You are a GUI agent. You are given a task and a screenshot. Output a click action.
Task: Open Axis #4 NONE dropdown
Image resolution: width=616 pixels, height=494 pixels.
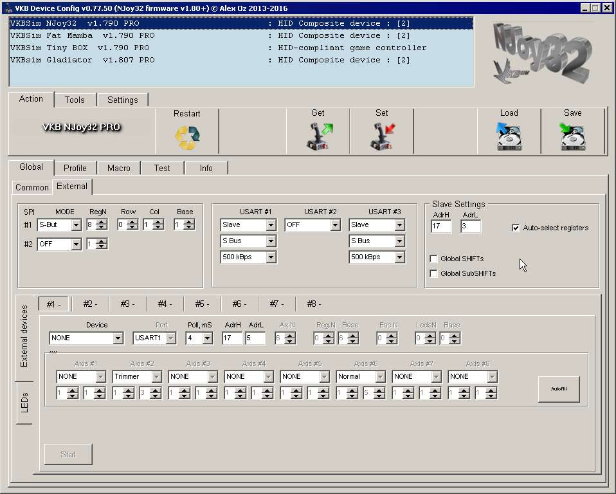click(249, 376)
